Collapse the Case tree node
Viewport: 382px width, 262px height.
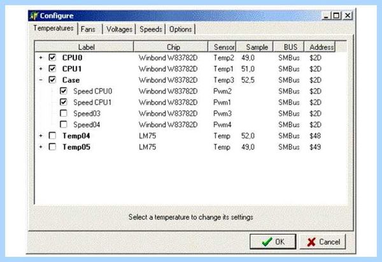[x=41, y=80]
